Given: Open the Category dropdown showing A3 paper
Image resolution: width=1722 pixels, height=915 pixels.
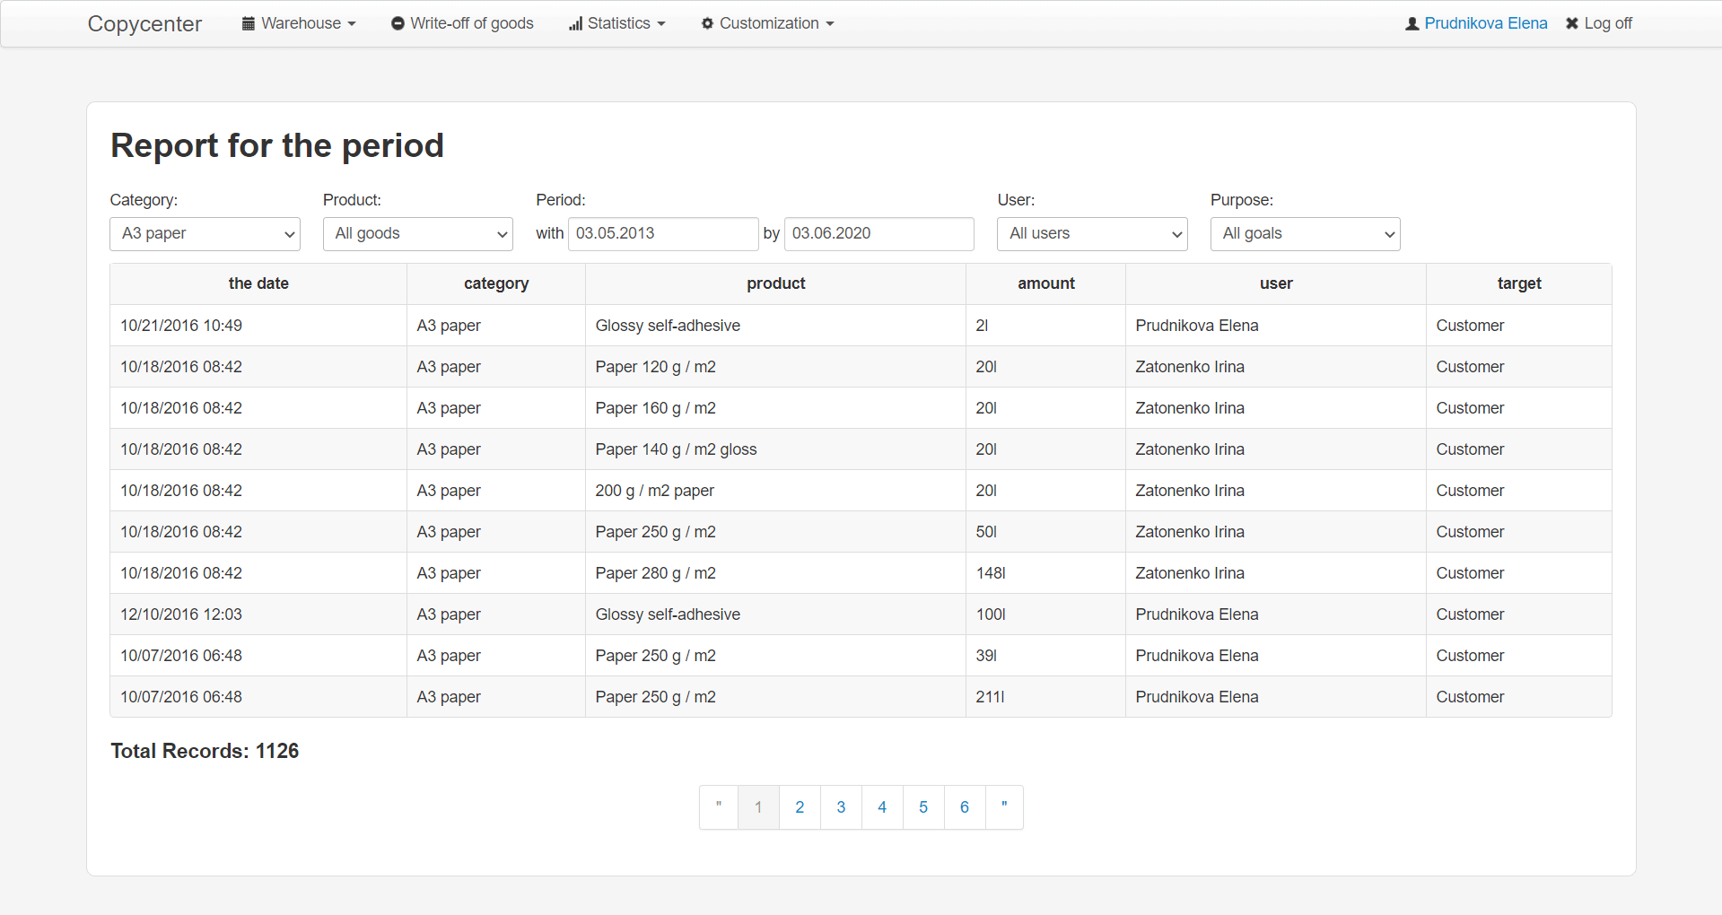Looking at the screenshot, I should 205,234.
